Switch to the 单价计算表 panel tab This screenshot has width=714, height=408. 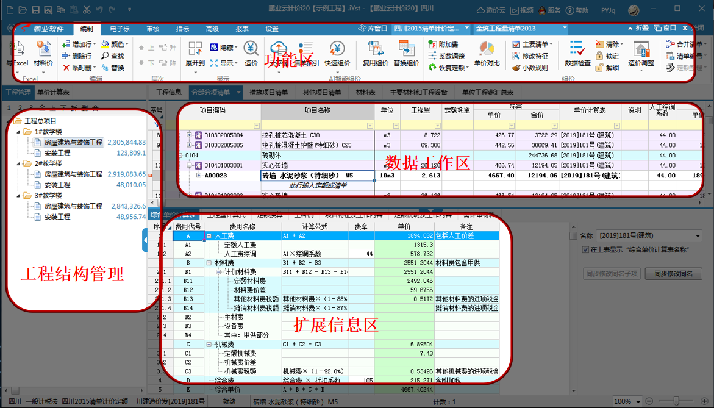point(53,92)
